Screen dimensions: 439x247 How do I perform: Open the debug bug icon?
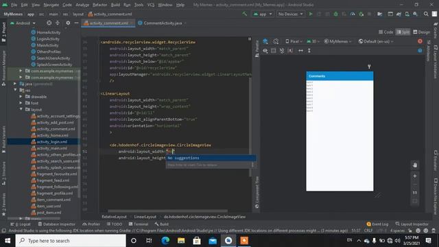click(335, 14)
